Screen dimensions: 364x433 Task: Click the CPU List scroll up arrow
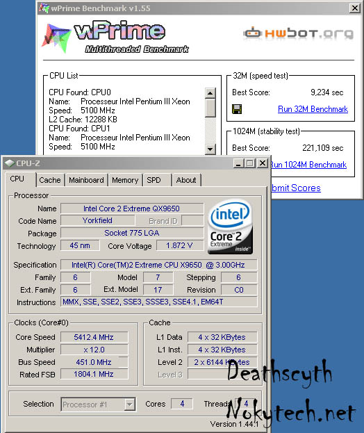click(210, 93)
